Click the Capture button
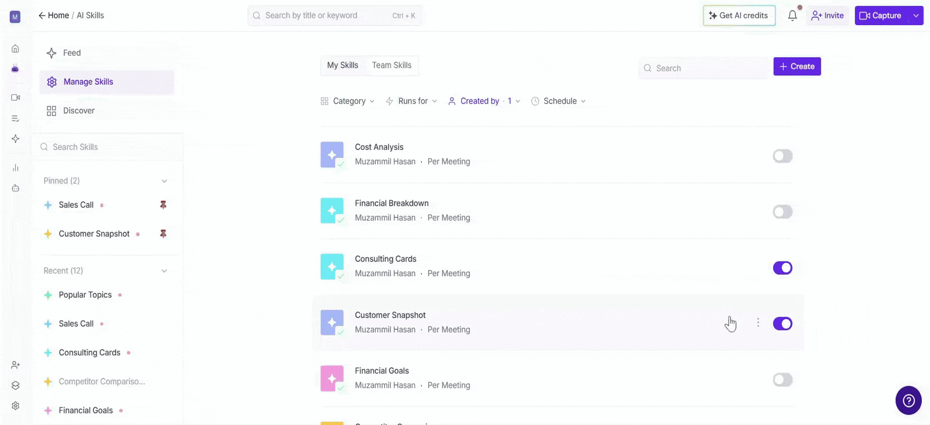Image resolution: width=930 pixels, height=425 pixels. click(882, 15)
